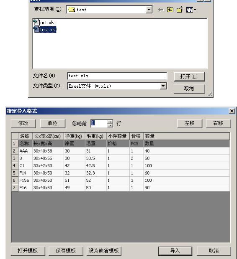This screenshot has width=237, height=259.
Task: Click 设为缺省模板 button
Action: [x=104, y=251]
